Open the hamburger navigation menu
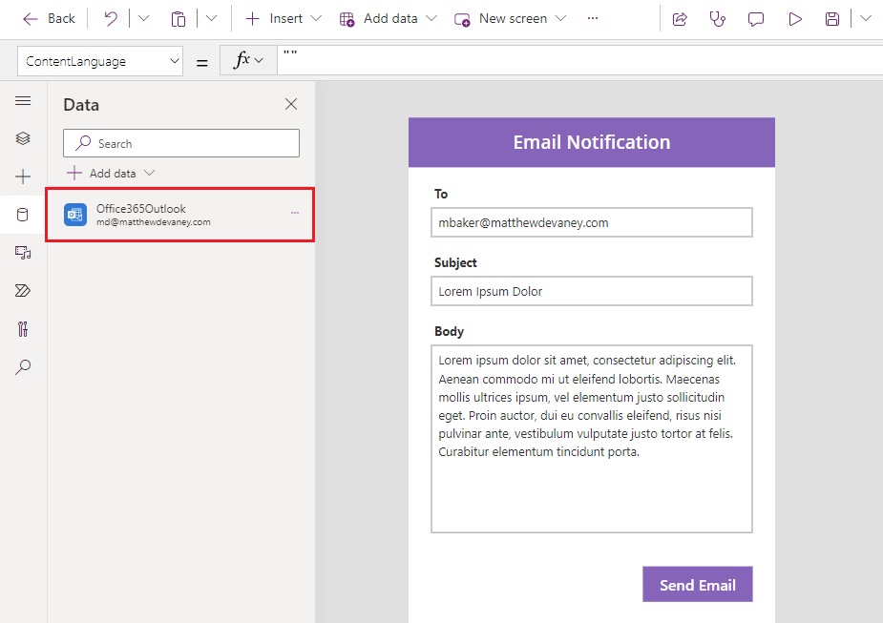The height and width of the screenshot is (623, 883). (22, 100)
